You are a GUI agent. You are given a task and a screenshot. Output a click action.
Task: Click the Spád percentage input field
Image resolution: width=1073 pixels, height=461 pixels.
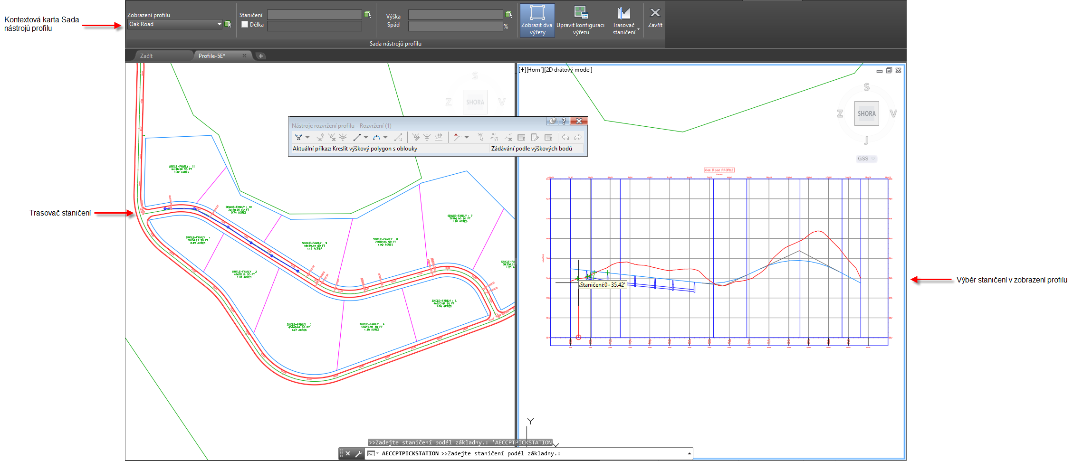(455, 26)
